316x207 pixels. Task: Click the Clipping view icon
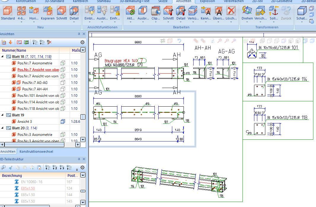pyautogui.click(x=156, y=11)
